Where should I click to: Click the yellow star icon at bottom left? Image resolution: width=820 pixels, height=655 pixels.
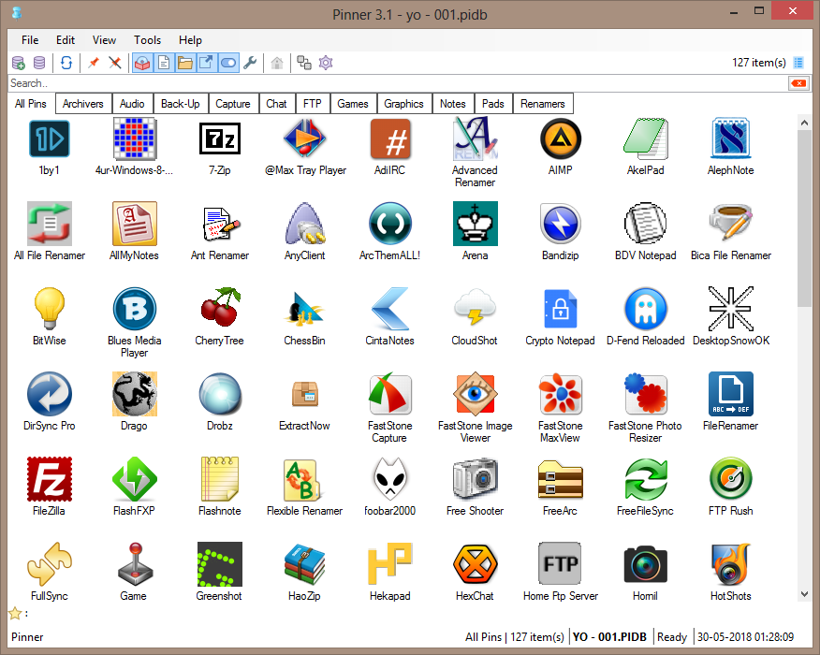pyautogui.click(x=15, y=613)
